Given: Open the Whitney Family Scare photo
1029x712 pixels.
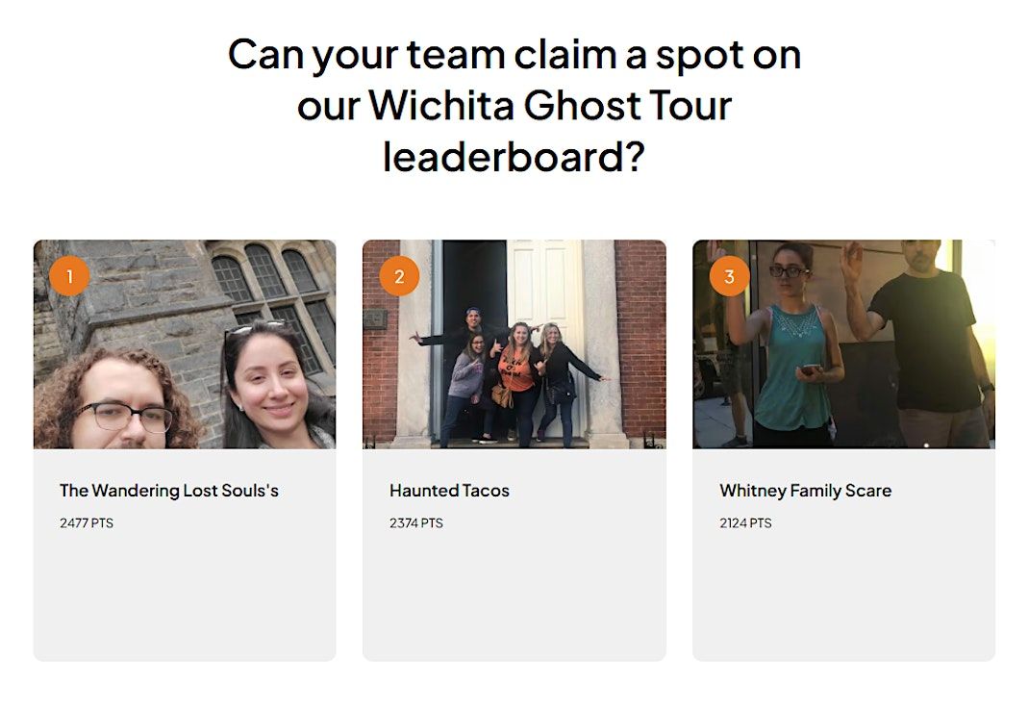Looking at the screenshot, I should tap(844, 344).
